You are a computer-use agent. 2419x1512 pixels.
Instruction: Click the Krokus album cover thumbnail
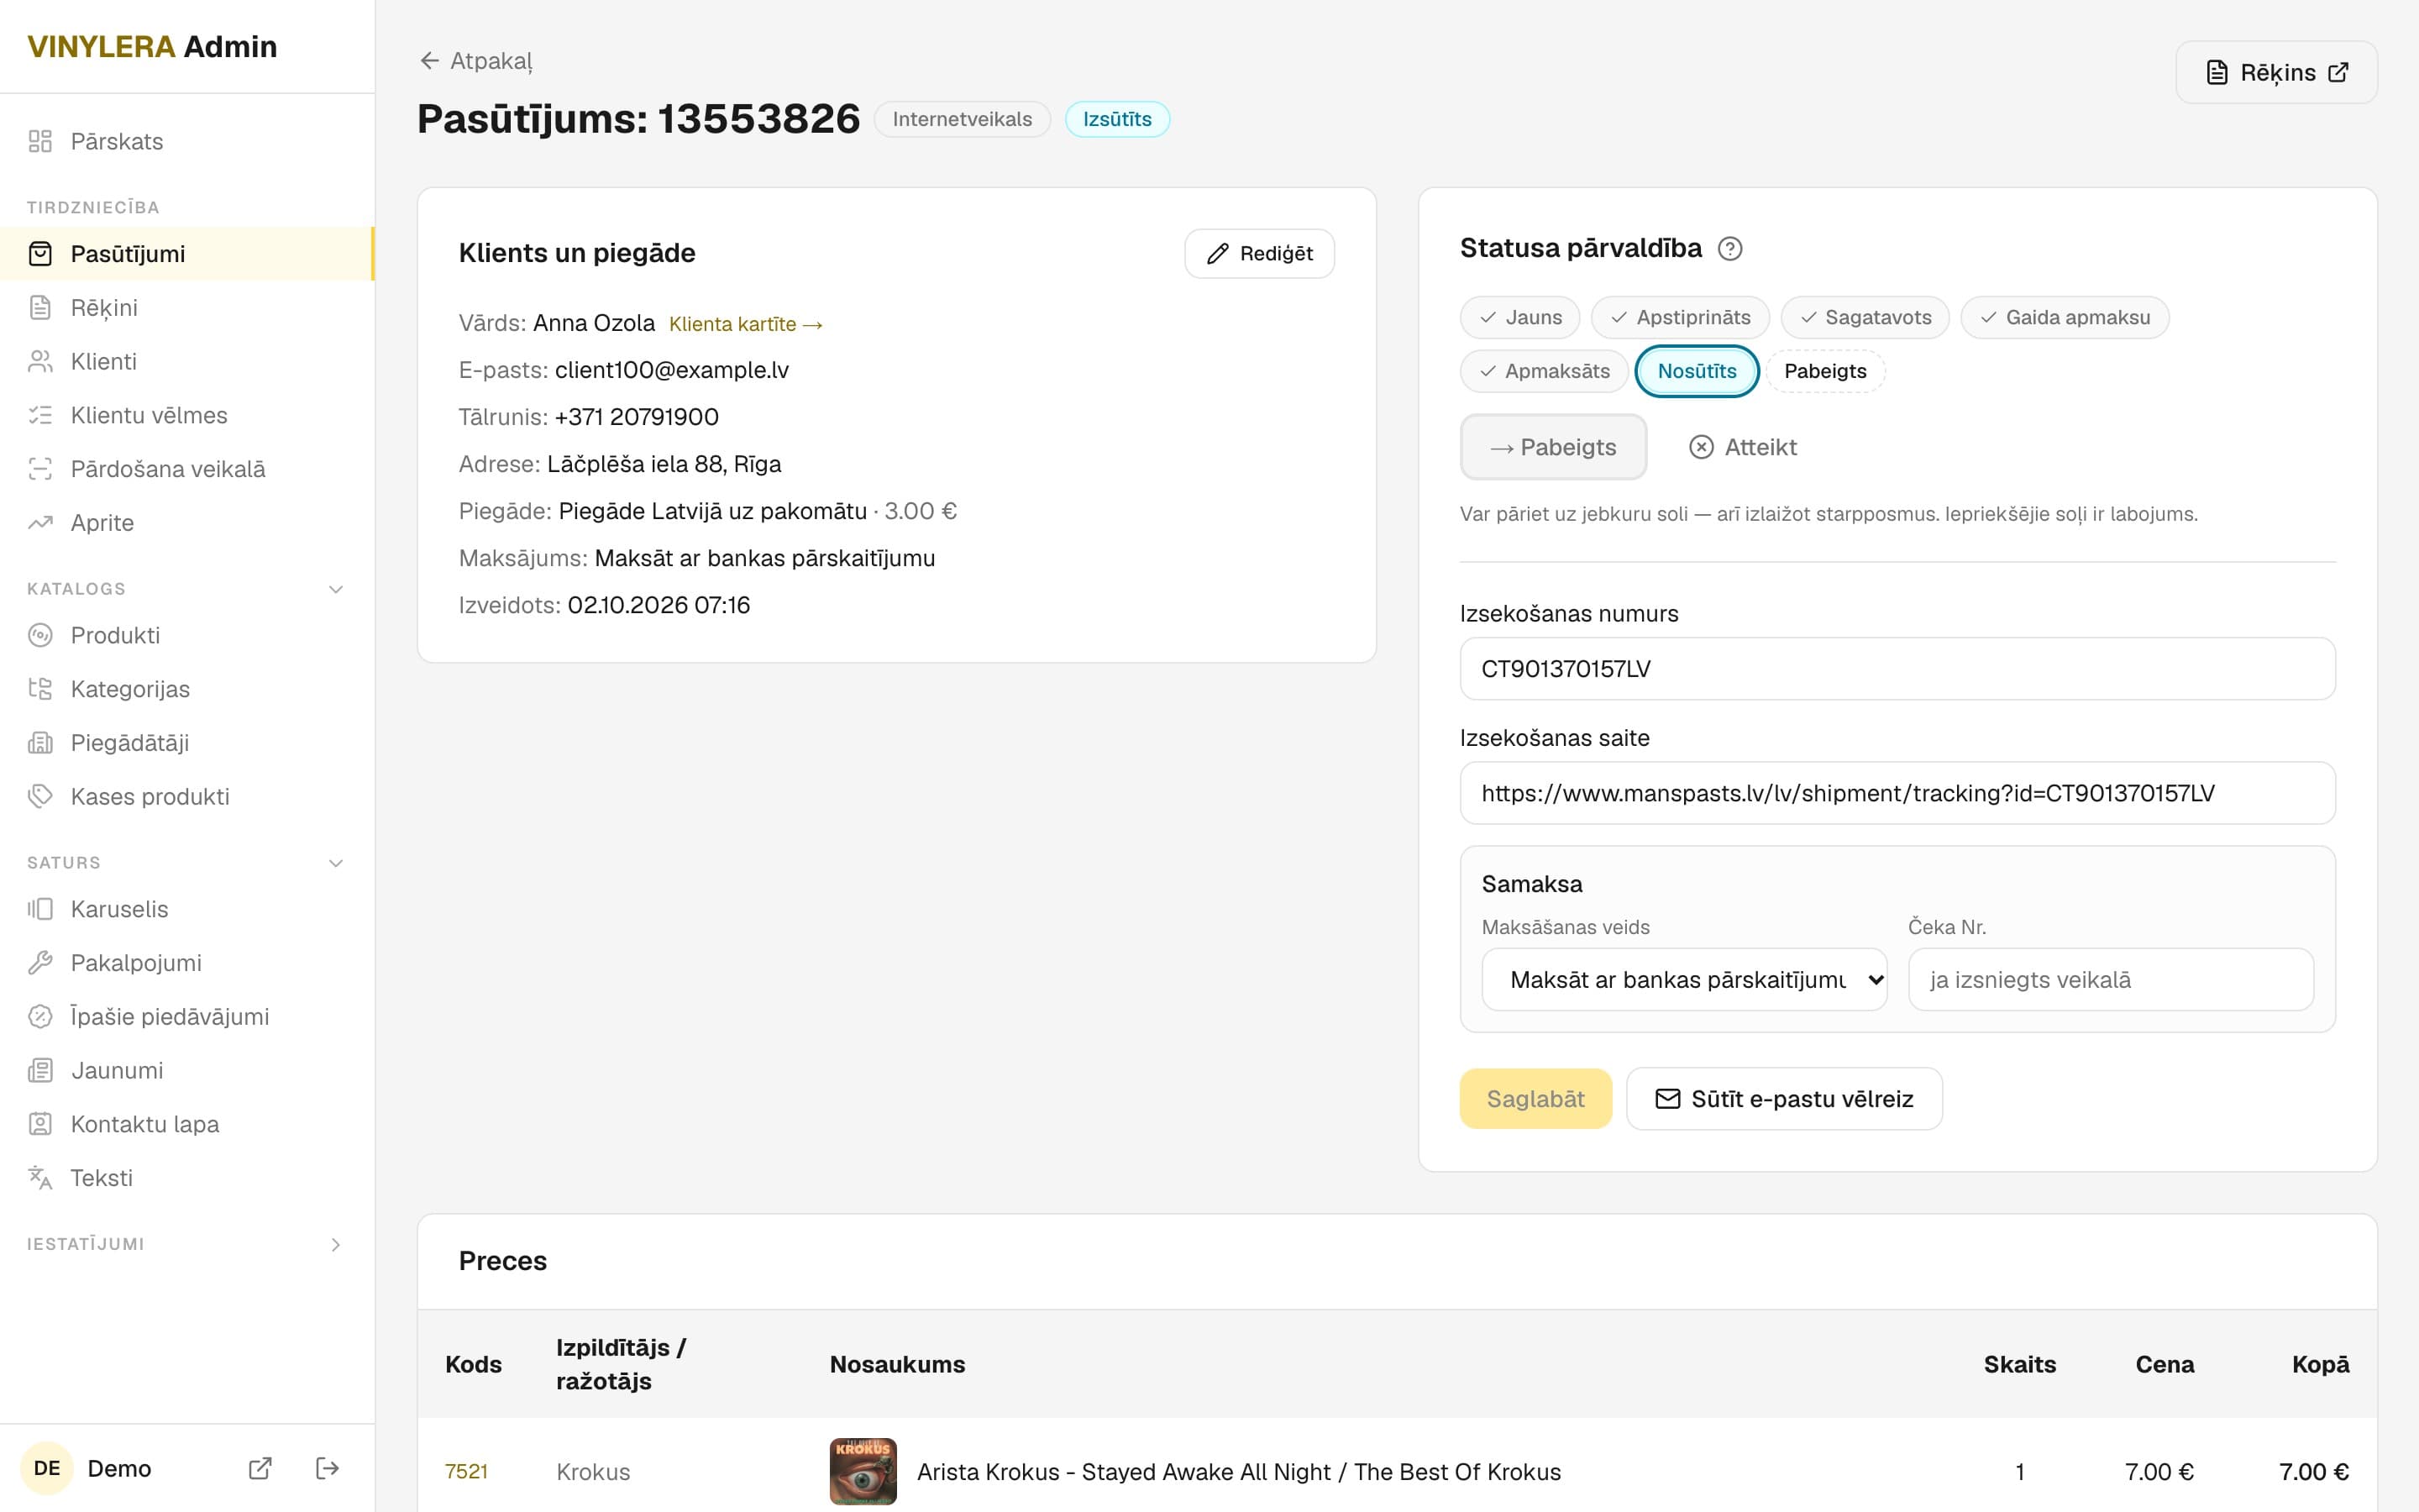(863, 1472)
